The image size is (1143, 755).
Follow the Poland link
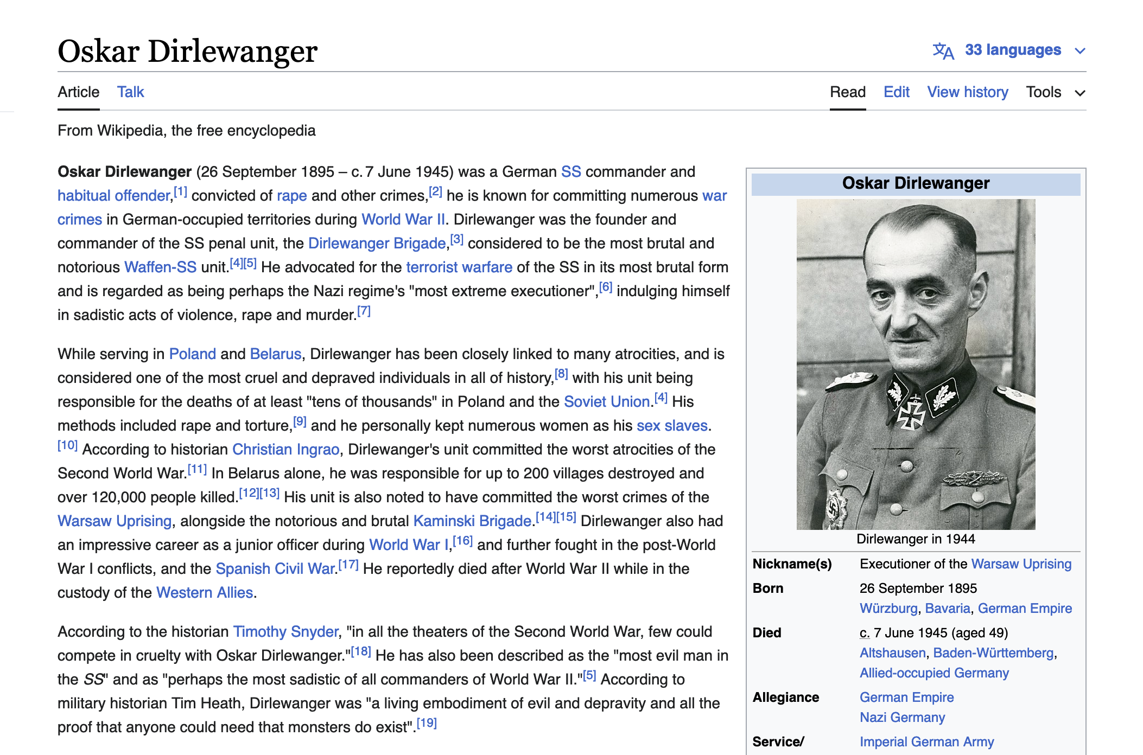(x=193, y=354)
